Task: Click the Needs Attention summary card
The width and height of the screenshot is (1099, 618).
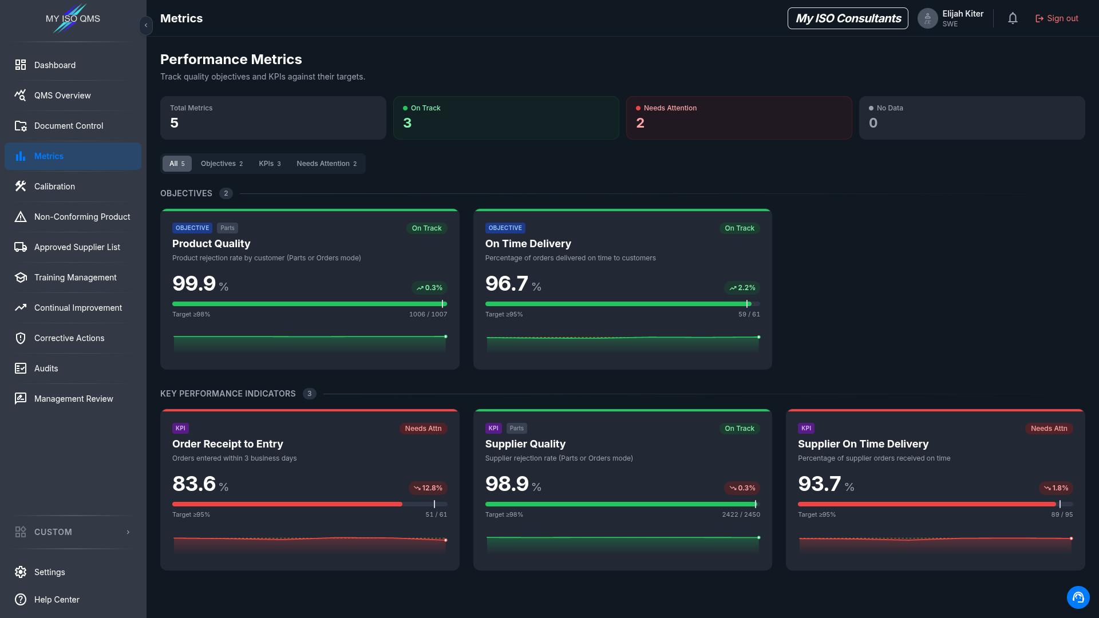Action: pyautogui.click(x=739, y=118)
